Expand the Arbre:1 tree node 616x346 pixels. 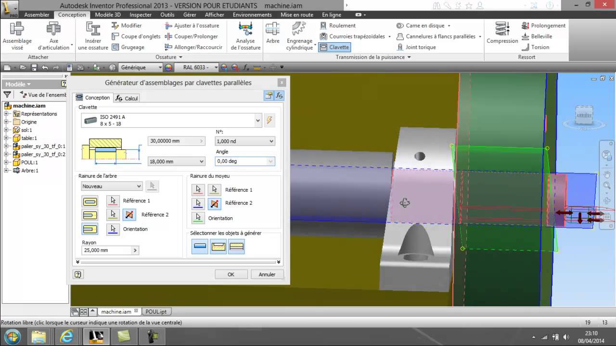(x=7, y=171)
